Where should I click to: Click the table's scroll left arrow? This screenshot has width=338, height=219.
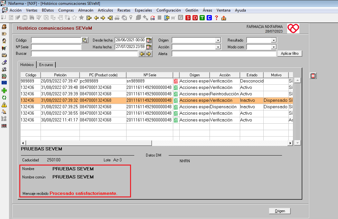(x=23, y=143)
